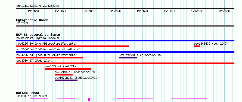Click the nsv3215491 red variant bar

(64, 75)
